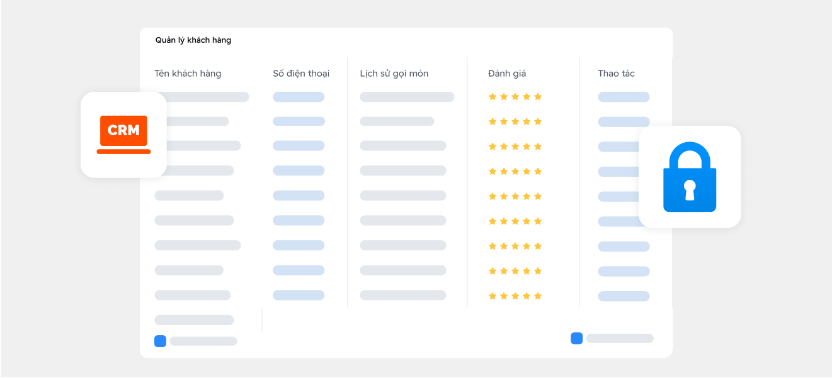Viewport: 832px width, 378px height.
Task: Click the first phone number field under Số điện thoại
Action: tap(299, 96)
